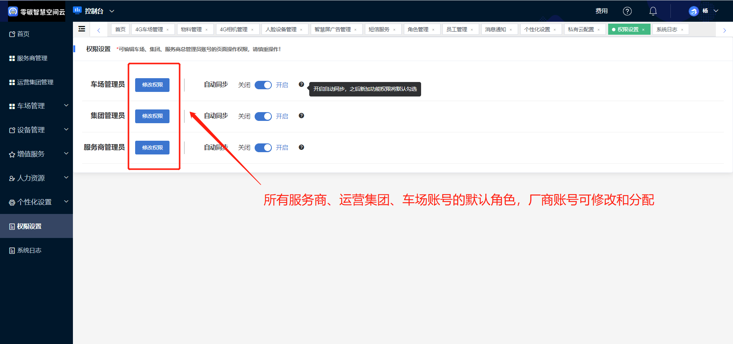Switch to the 首页 tab
The height and width of the screenshot is (344, 733).
click(x=120, y=29)
